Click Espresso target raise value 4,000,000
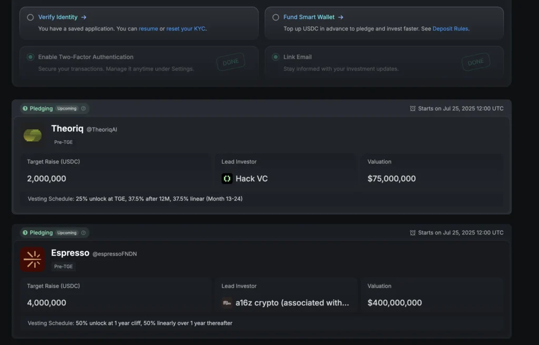 coord(47,303)
